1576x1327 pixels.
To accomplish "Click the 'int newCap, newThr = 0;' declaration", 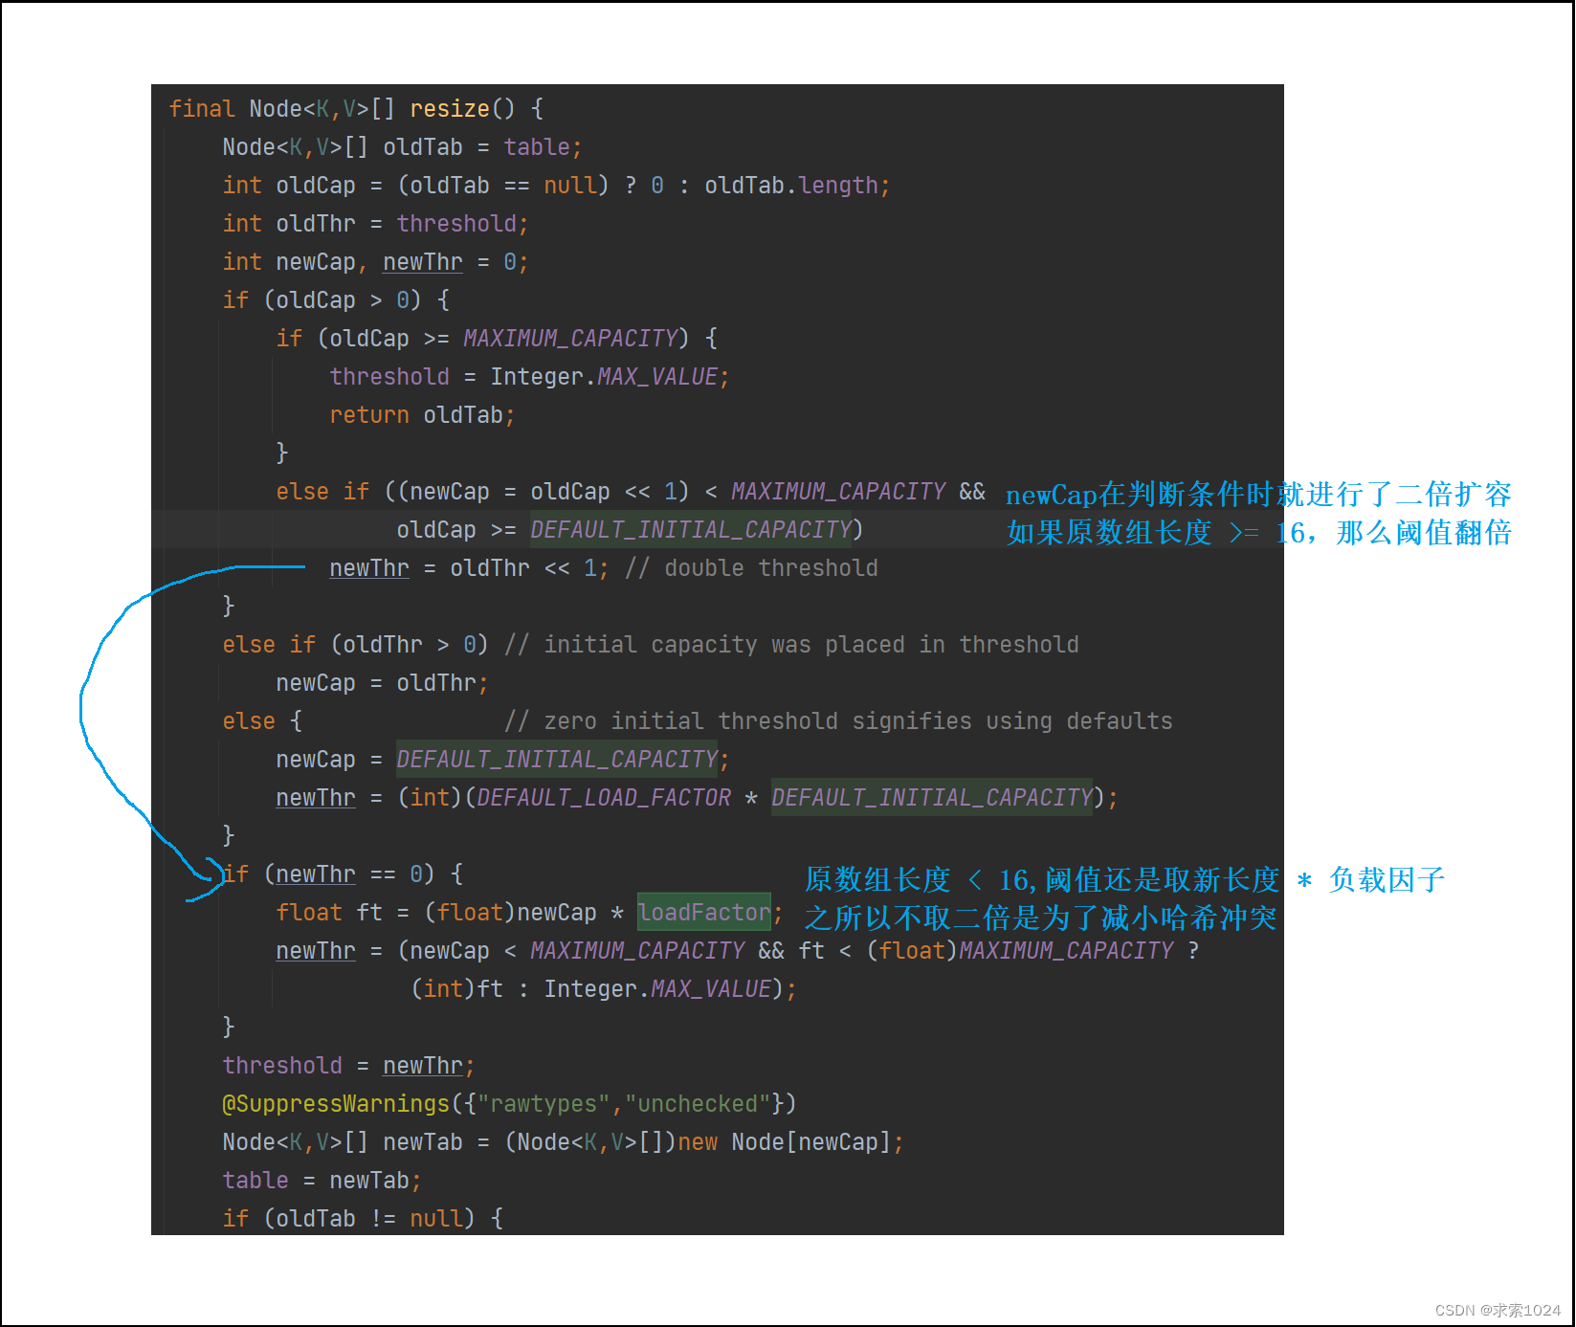I will 375,262.
